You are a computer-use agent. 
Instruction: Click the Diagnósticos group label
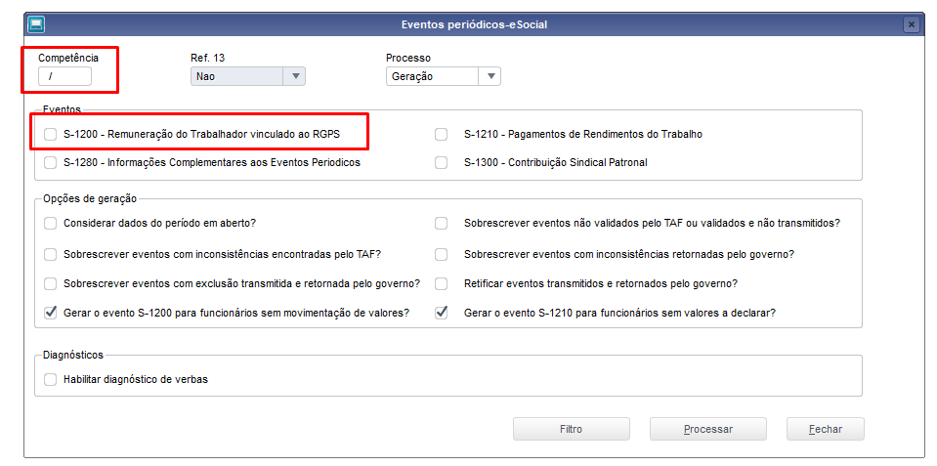pos(73,356)
